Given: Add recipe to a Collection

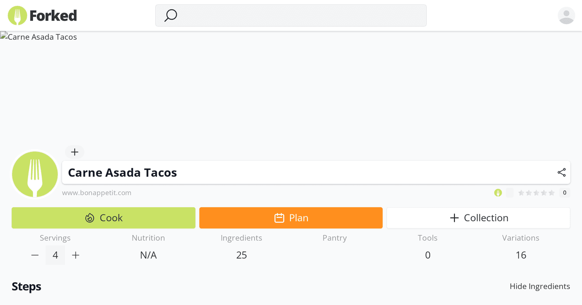Looking at the screenshot, I should (x=478, y=218).
